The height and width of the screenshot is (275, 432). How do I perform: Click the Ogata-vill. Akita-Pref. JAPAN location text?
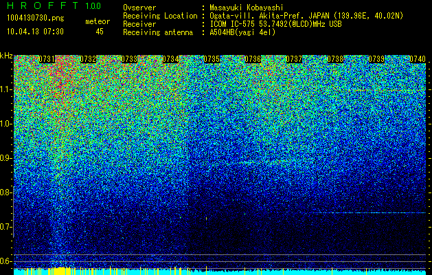(x=306, y=16)
